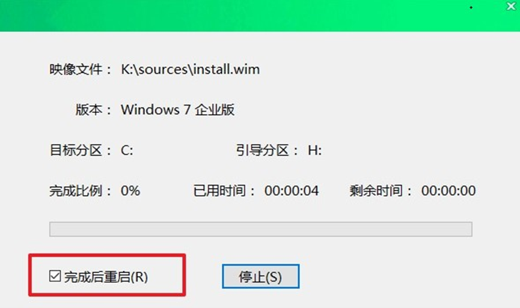
Task: Click the 目标分区 label
Action: point(76,150)
